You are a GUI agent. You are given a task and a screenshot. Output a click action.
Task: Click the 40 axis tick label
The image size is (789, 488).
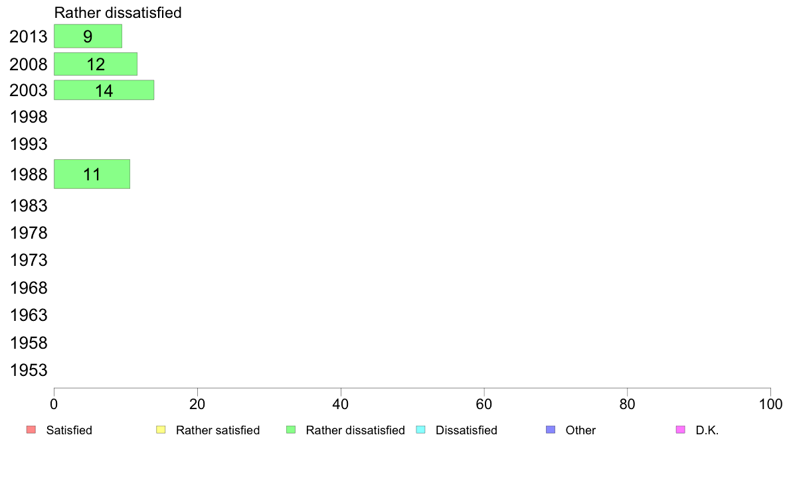(x=341, y=404)
